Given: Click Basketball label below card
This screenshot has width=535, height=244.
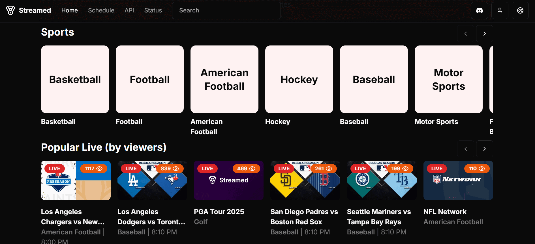Looking at the screenshot, I should 58,122.
